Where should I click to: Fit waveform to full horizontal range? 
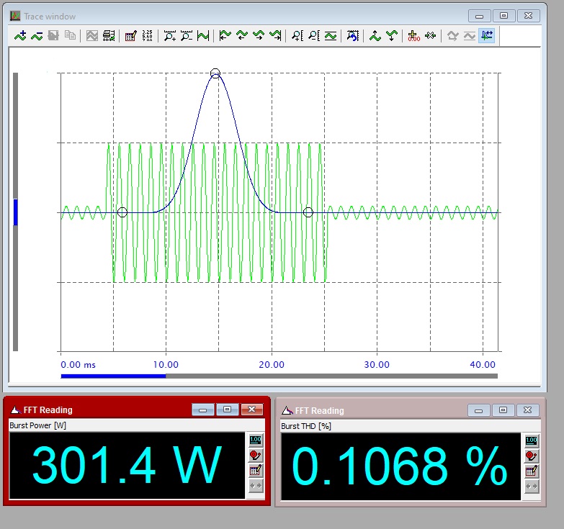(x=203, y=35)
